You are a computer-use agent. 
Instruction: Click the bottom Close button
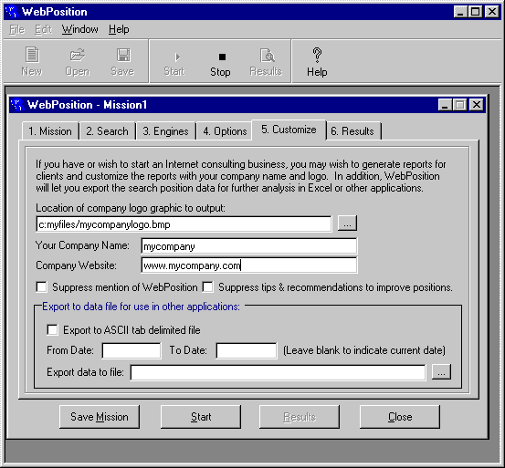[400, 417]
